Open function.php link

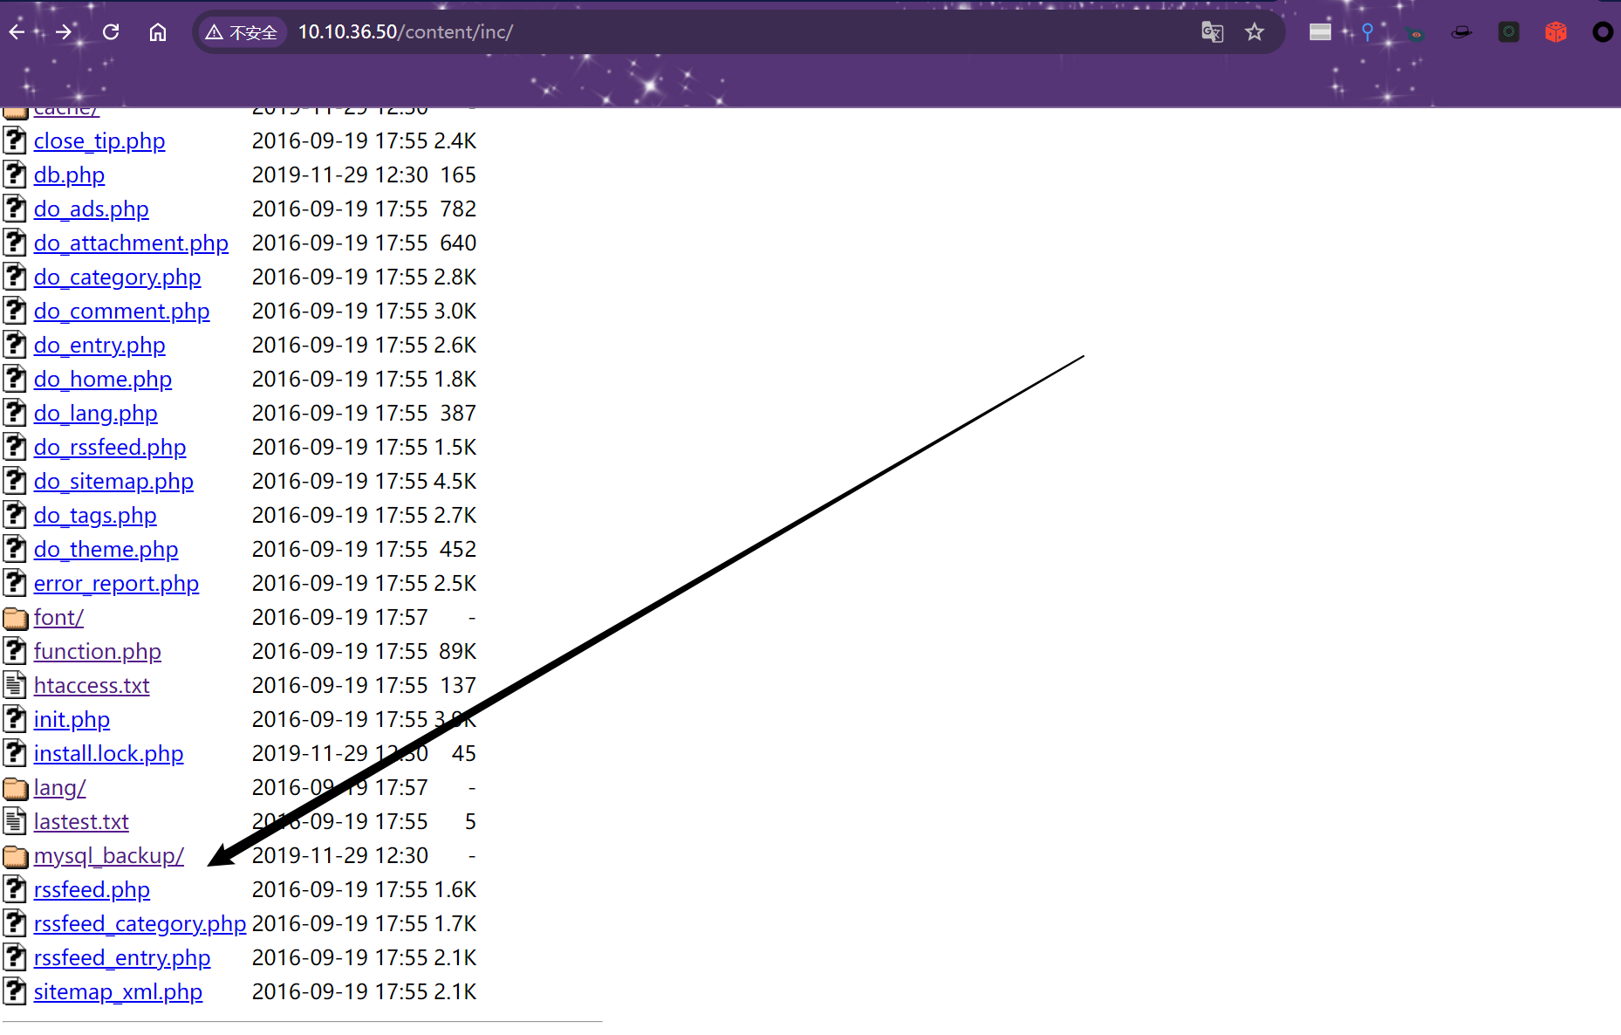[98, 652]
